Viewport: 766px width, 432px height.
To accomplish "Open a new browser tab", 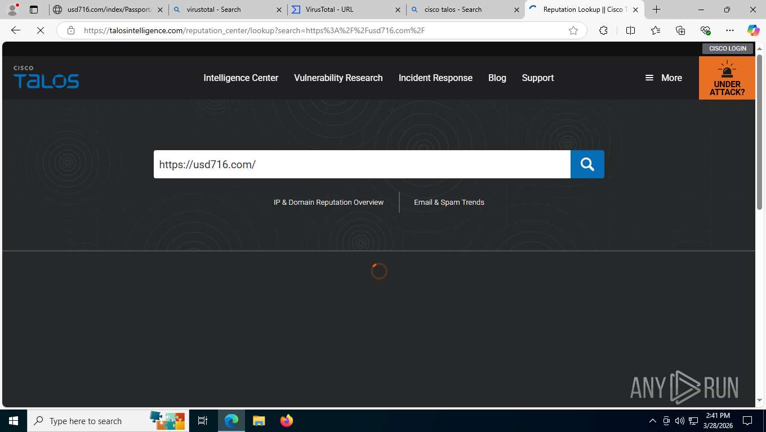I will pos(656,10).
